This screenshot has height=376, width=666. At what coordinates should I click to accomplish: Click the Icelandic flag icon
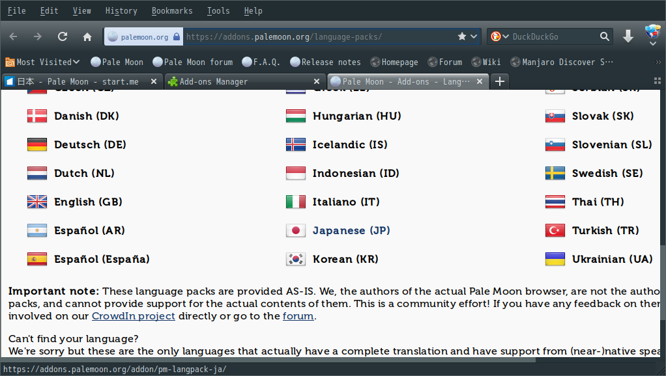click(x=296, y=144)
